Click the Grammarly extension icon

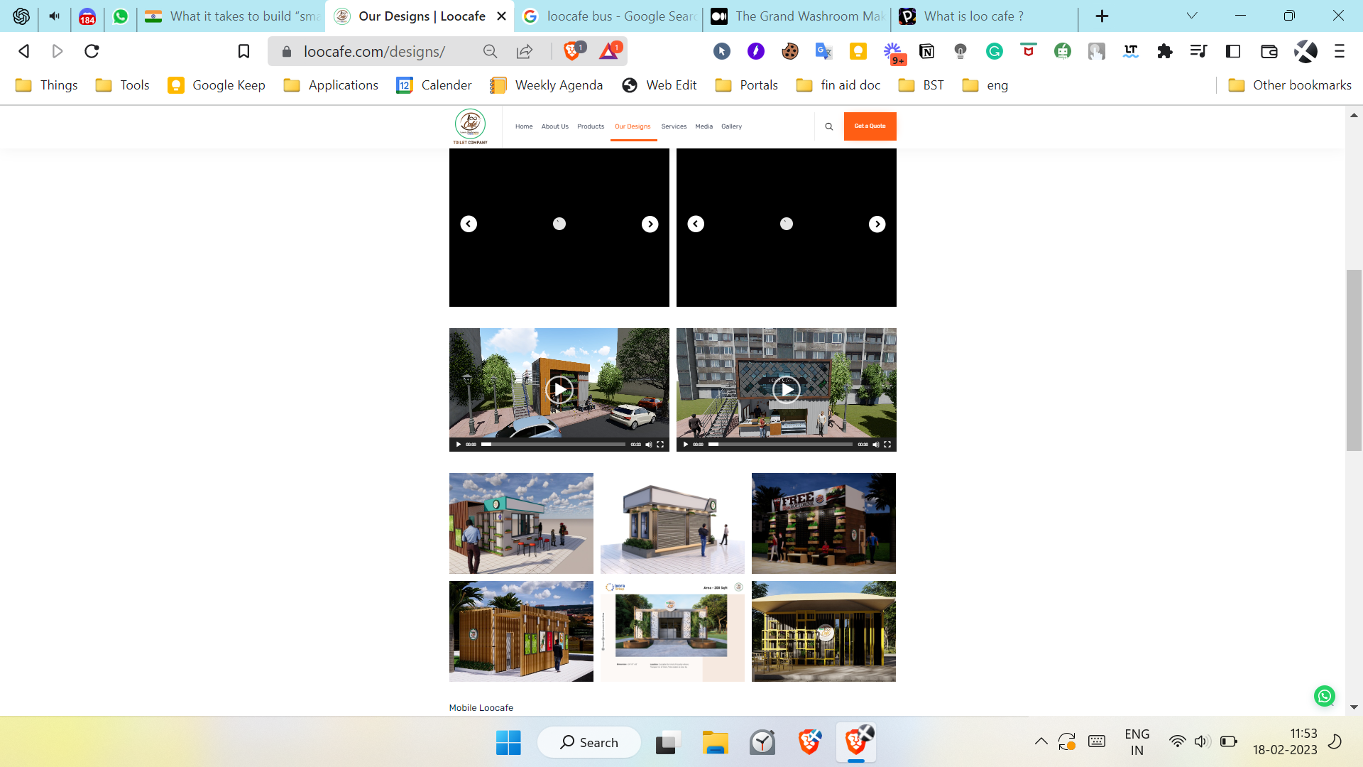click(x=994, y=51)
